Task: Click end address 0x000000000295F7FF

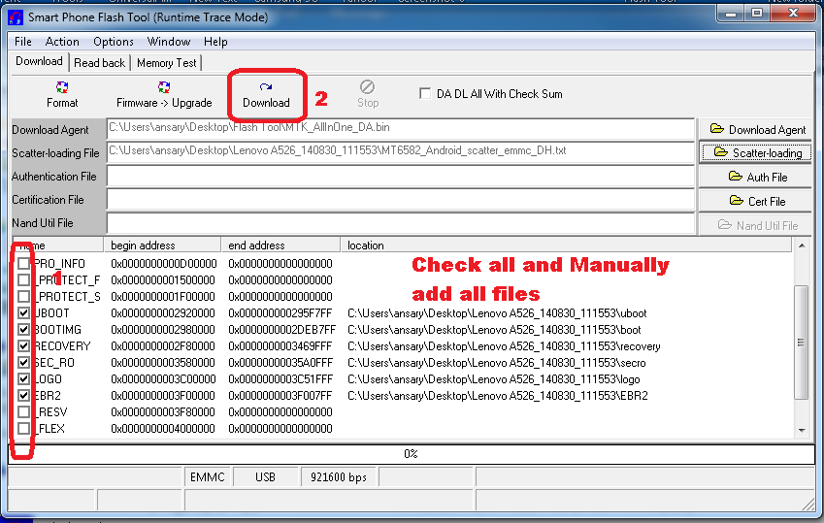Action: 280,313
